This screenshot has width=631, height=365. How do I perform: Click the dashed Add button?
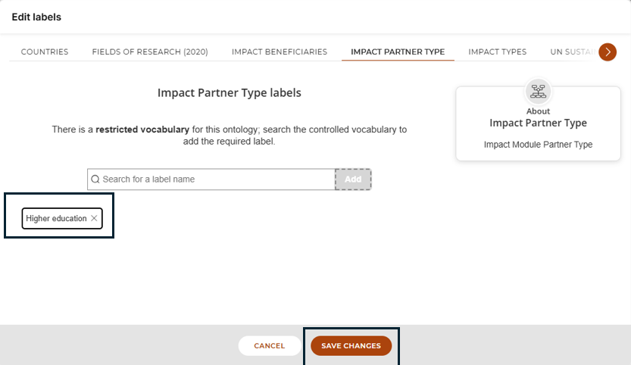point(353,179)
